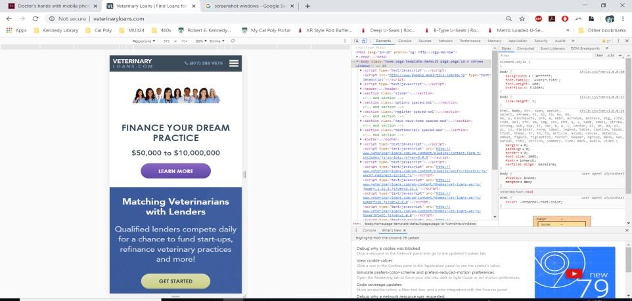Switch to the Sources panel tab
This screenshot has height=301, width=632.
425,41
